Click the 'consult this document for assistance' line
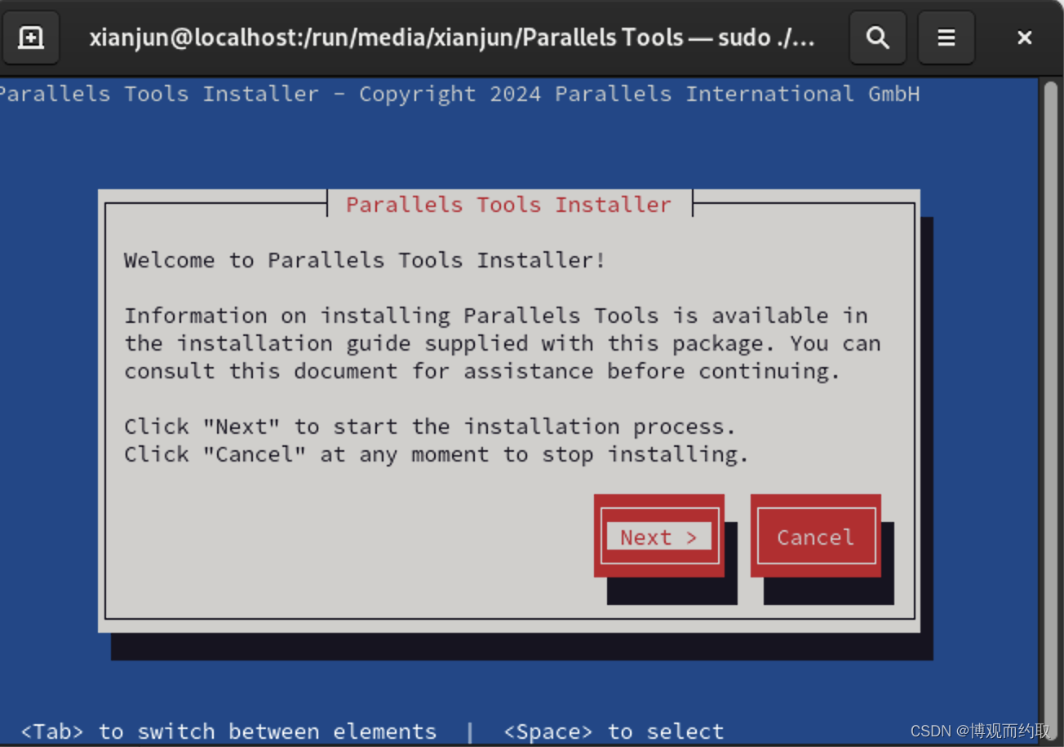Viewport: 1064px width, 747px height. [482, 371]
